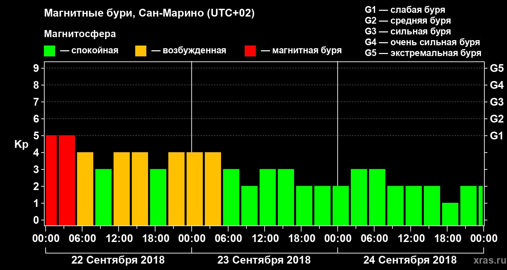The height and width of the screenshot is (270, 507).
Task: Click the green bar crossing the 23–24 September midnight line
Action: [x=341, y=206]
